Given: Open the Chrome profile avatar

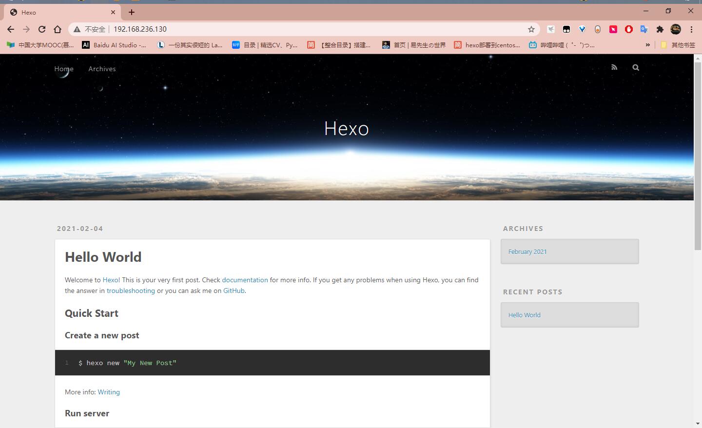Looking at the screenshot, I should [x=675, y=29].
